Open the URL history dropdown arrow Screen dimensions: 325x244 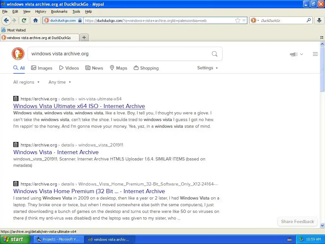pyautogui.click(x=244, y=20)
